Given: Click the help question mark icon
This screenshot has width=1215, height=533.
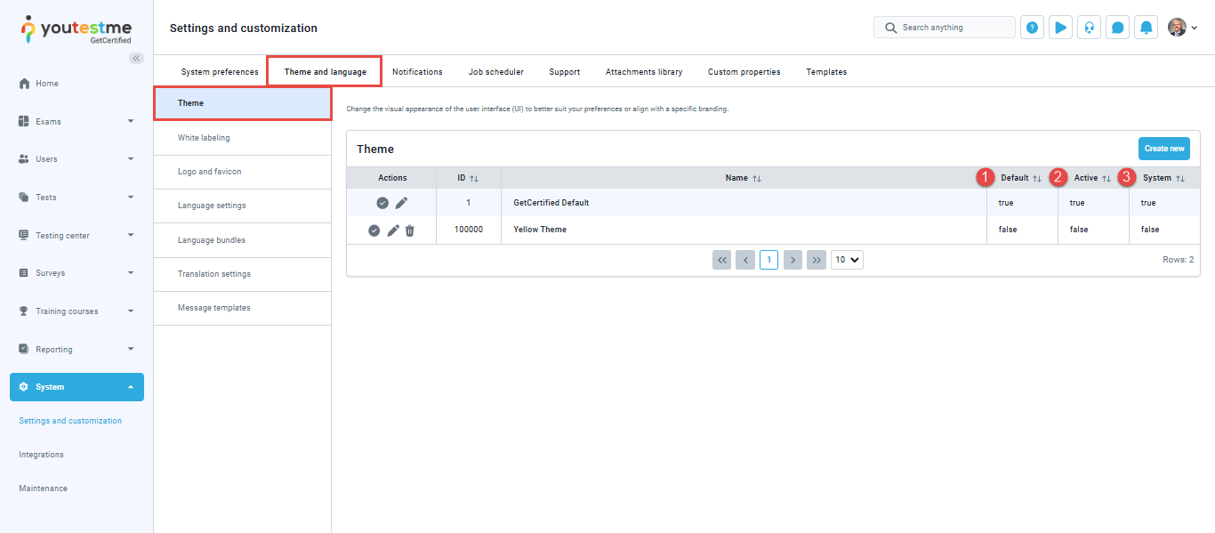Looking at the screenshot, I should pos(1032,28).
